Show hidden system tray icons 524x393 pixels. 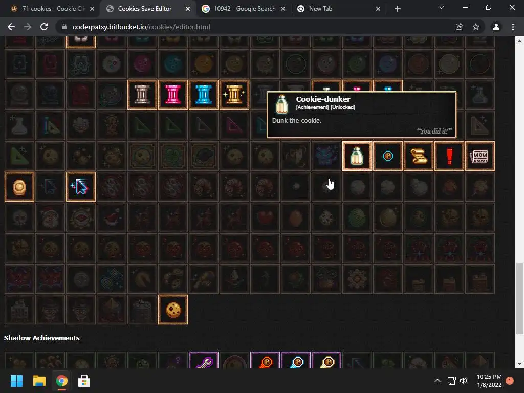coord(437,381)
